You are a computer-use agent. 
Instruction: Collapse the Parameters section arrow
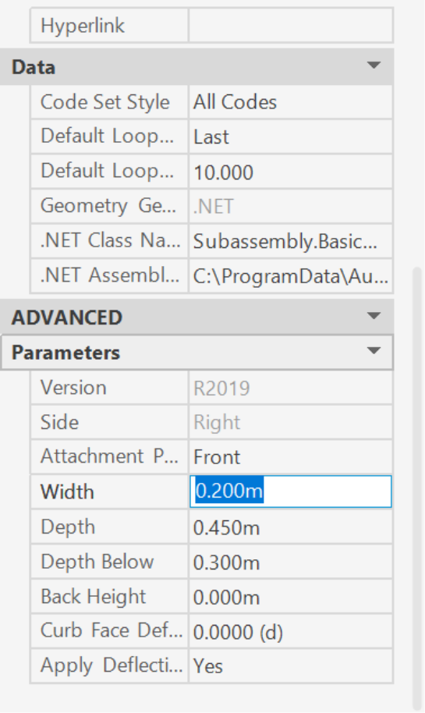374,351
